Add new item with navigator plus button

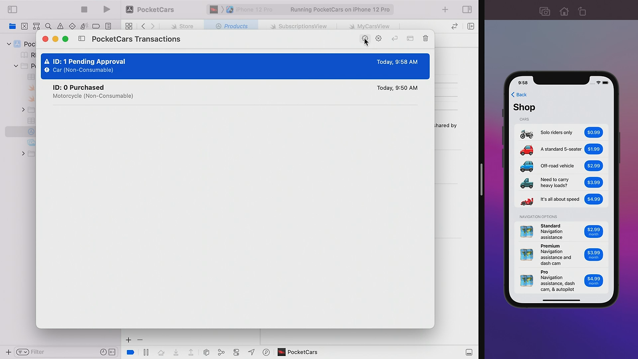pos(8,352)
